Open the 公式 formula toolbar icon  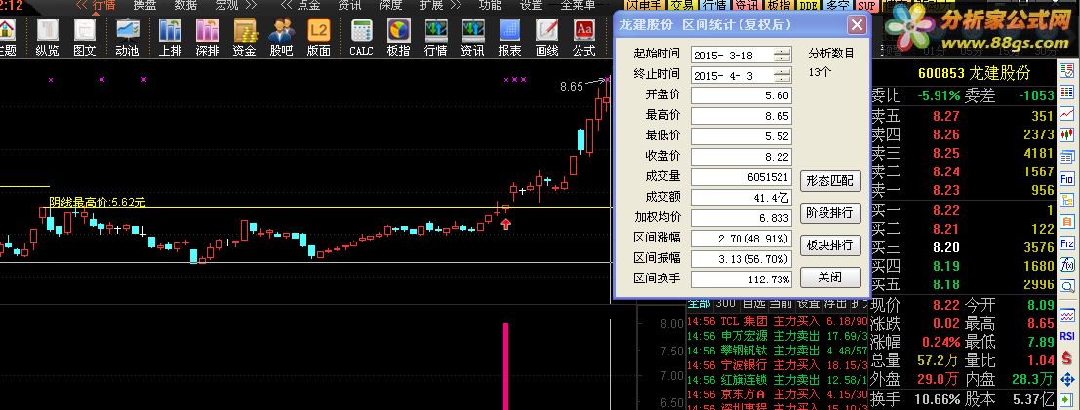click(x=584, y=37)
